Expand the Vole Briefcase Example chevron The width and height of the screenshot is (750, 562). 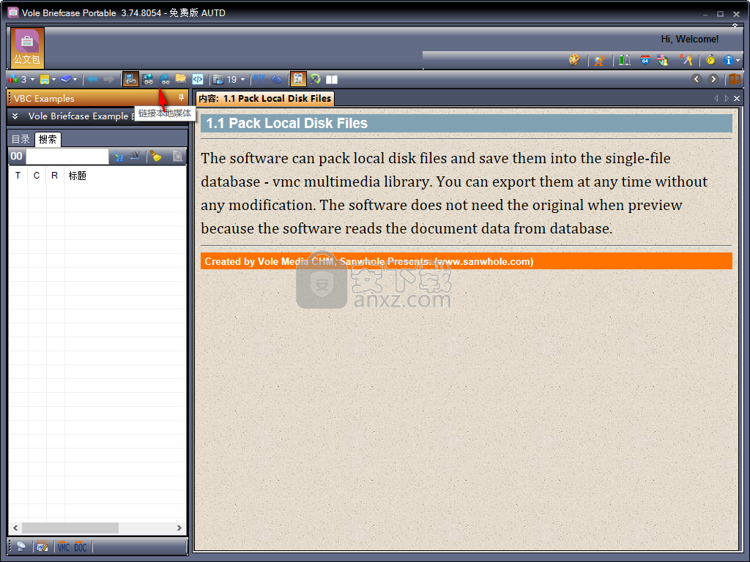click(x=15, y=116)
